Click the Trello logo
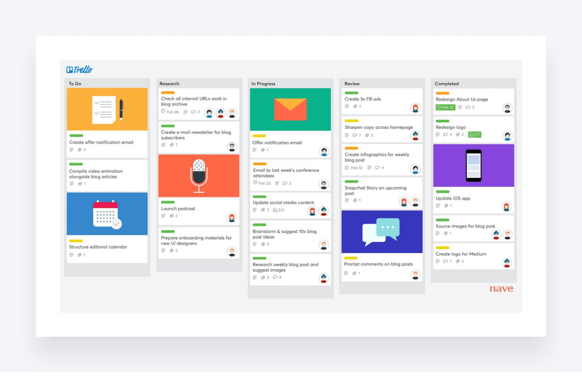The height and width of the screenshot is (377, 582). pyautogui.click(x=79, y=69)
